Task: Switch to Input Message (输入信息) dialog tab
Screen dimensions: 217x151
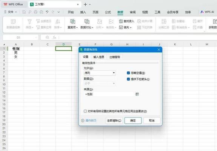Action: click(x=99, y=57)
